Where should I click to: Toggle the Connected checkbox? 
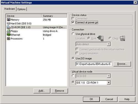point(73,18)
